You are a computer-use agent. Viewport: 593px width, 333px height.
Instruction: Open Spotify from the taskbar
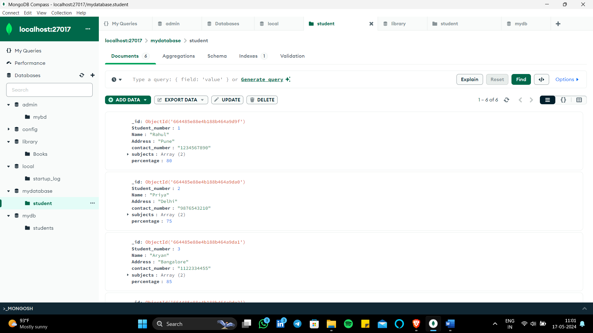[348, 324]
